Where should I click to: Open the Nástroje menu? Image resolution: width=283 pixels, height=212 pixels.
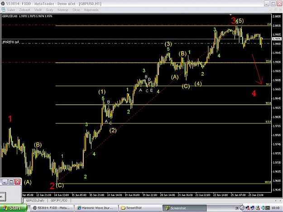(x=63, y=10)
